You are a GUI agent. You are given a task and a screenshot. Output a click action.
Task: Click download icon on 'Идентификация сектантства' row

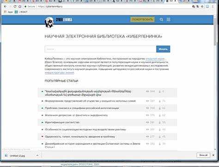coord(160,123)
